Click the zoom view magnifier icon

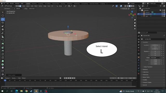tap(135, 20)
